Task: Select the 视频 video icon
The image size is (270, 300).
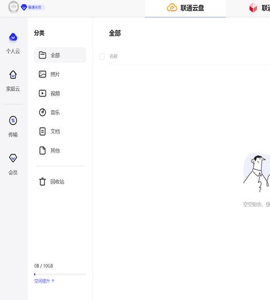Action: (42, 93)
